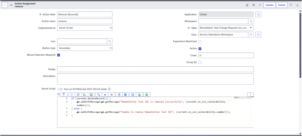Open the form context hamburger menu
Image resolution: width=302 pixels, height=136 pixels.
click(11, 5)
